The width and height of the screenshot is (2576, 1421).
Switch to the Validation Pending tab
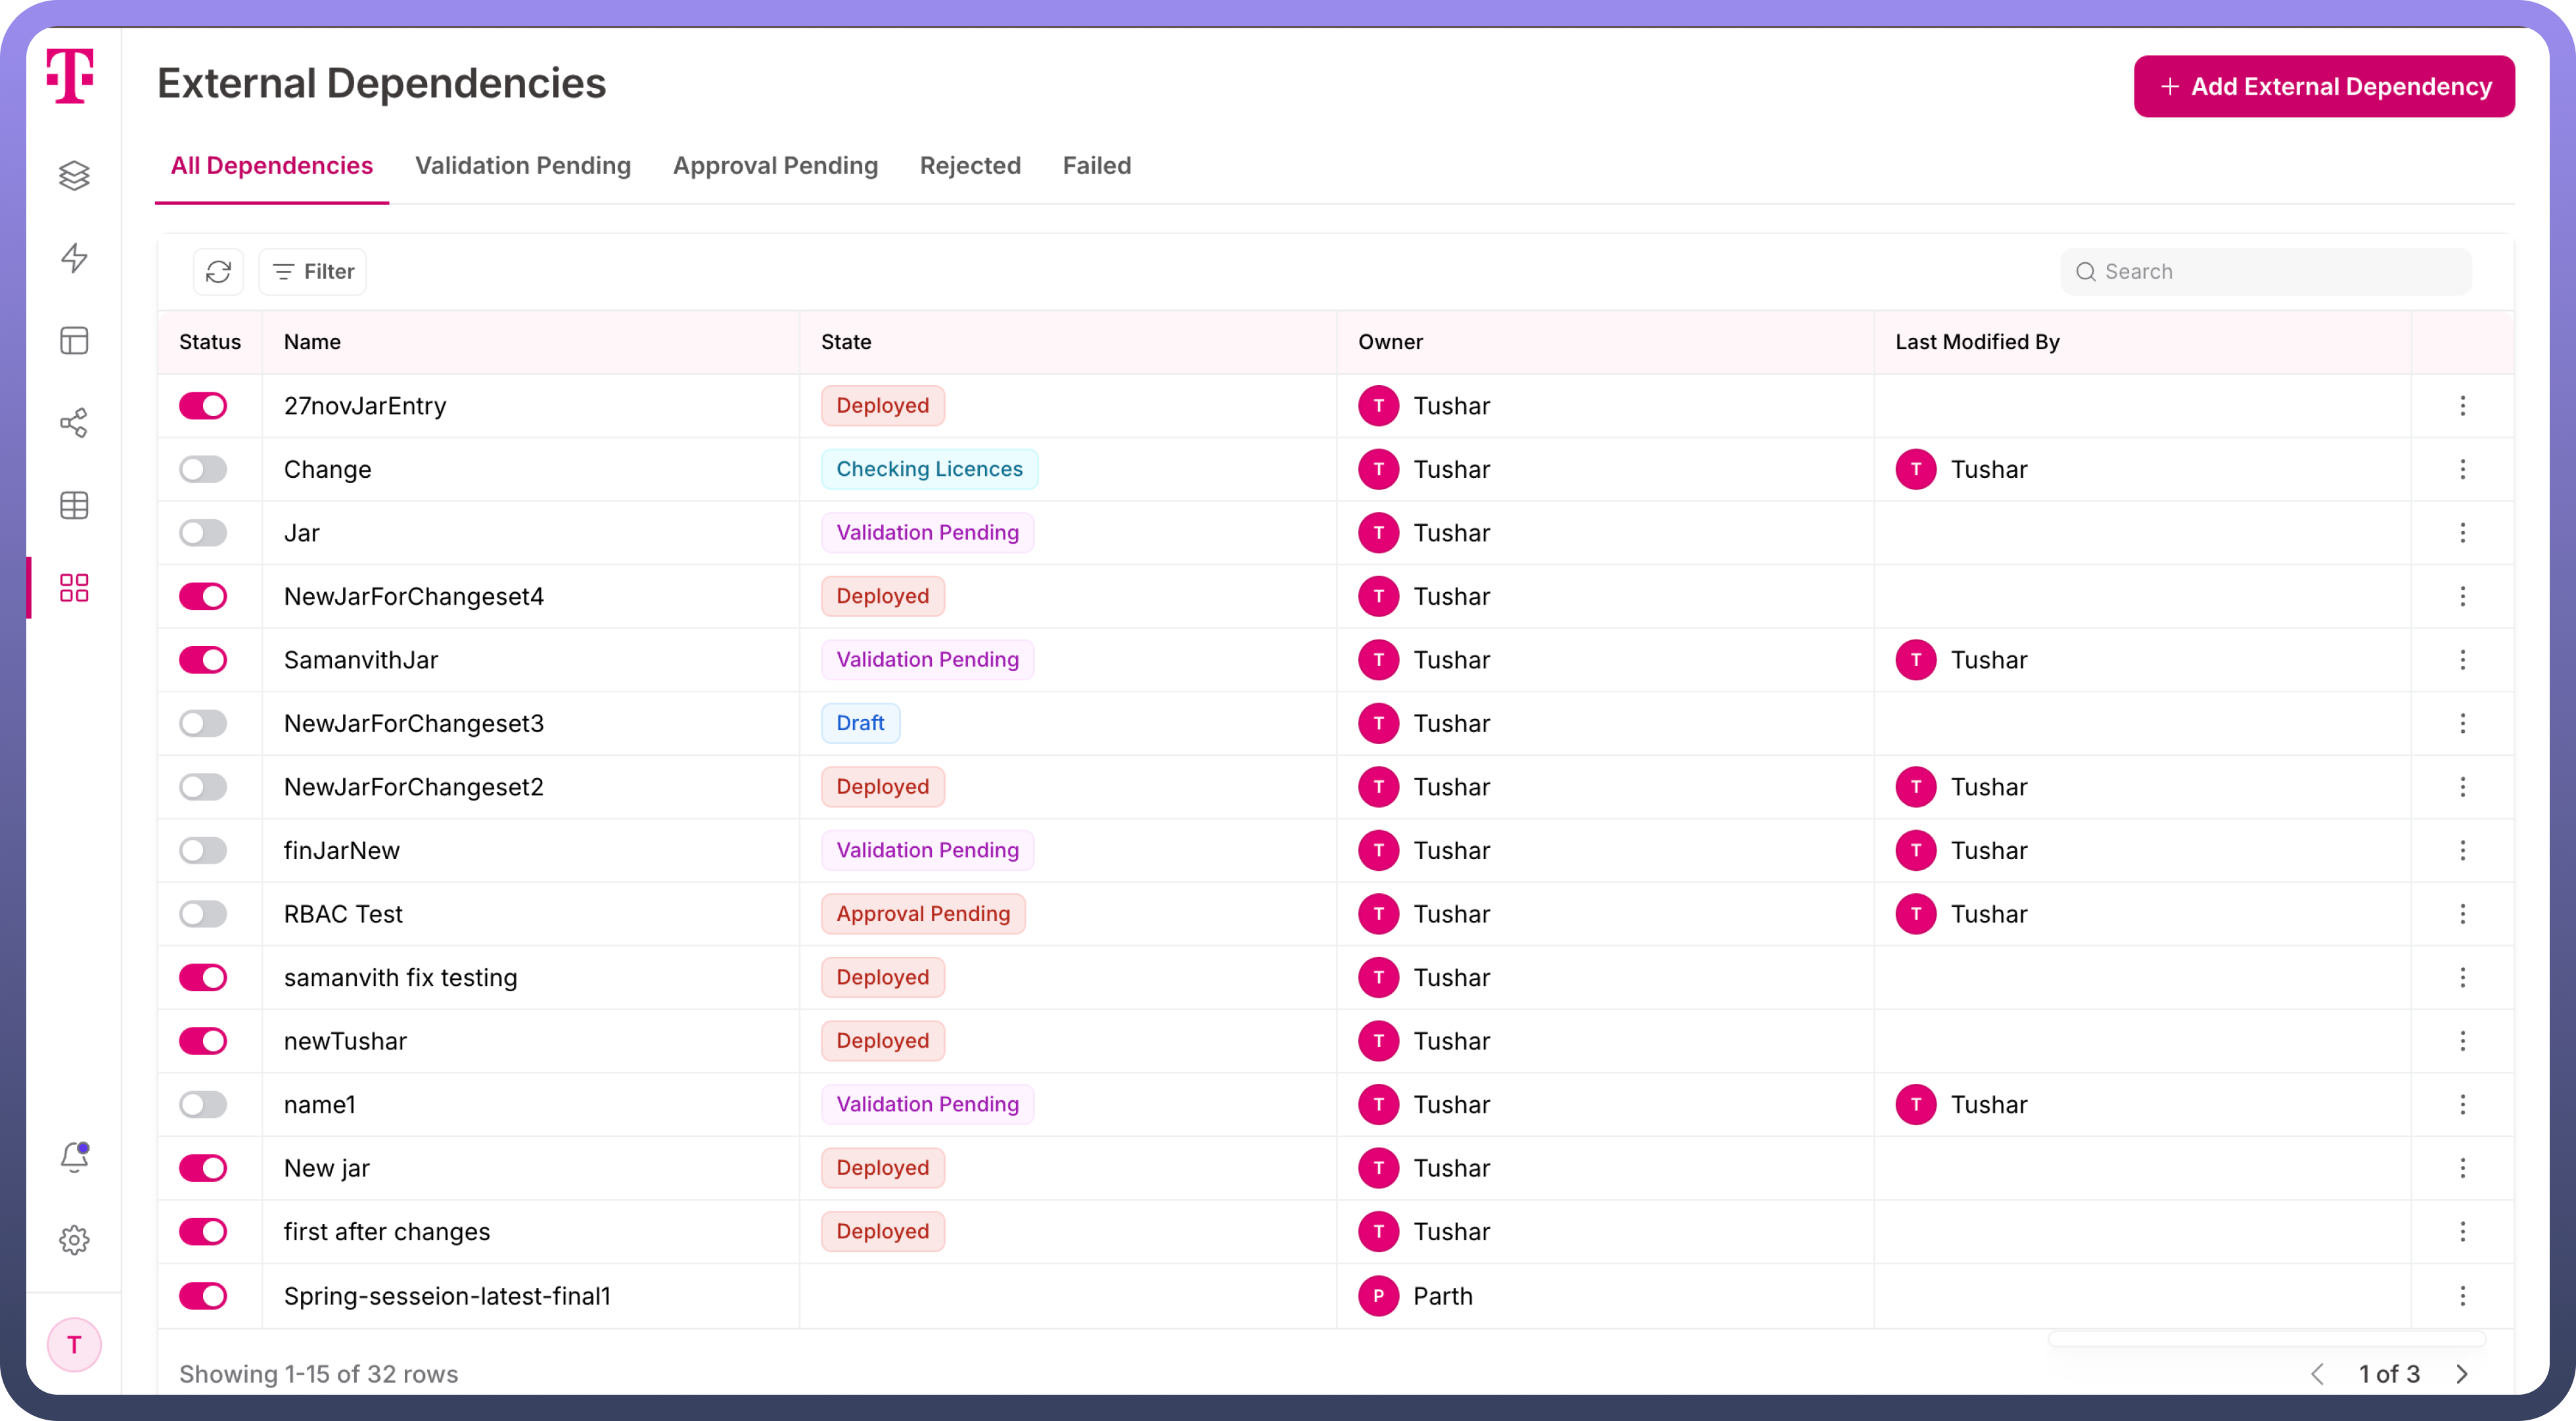click(523, 166)
